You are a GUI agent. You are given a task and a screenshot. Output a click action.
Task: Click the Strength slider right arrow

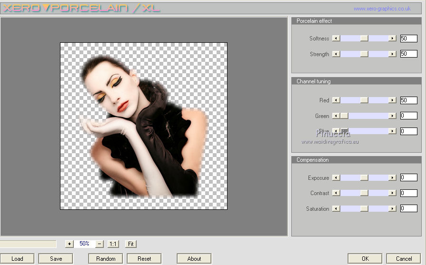(x=392, y=54)
